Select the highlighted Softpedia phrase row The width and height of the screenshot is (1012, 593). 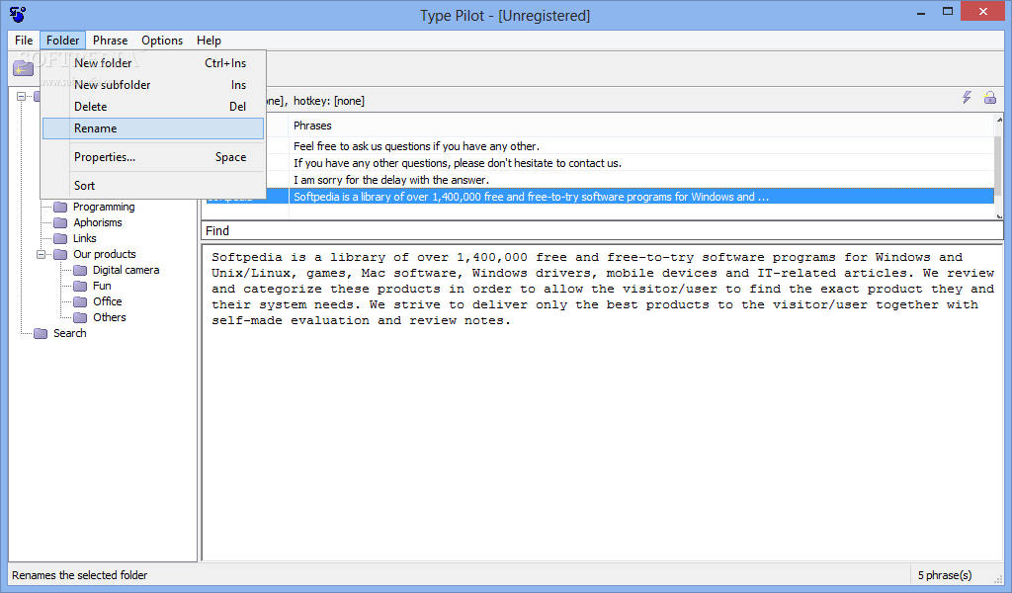[599, 197]
